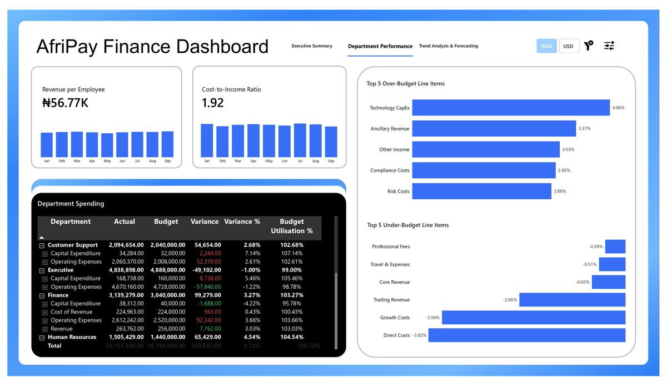This screenshot has height=387, width=667.
Task: Switch currency to NGN
Action: (x=546, y=46)
